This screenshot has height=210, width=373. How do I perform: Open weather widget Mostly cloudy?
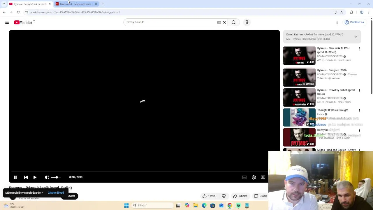pyautogui.click(x=14, y=205)
